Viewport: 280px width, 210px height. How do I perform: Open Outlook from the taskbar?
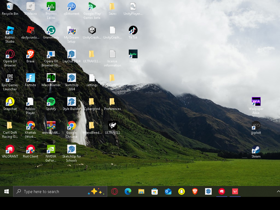[168, 191]
